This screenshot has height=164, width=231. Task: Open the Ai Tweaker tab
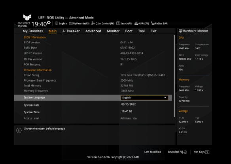(71, 31)
